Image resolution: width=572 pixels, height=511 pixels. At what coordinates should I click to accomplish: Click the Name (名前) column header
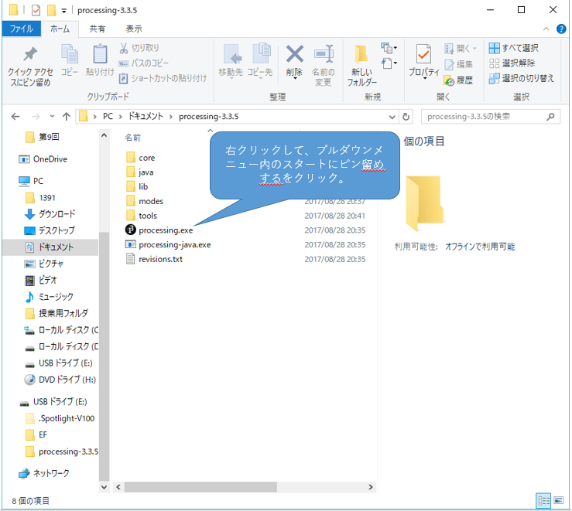pyautogui.click(x=133, y=138)
